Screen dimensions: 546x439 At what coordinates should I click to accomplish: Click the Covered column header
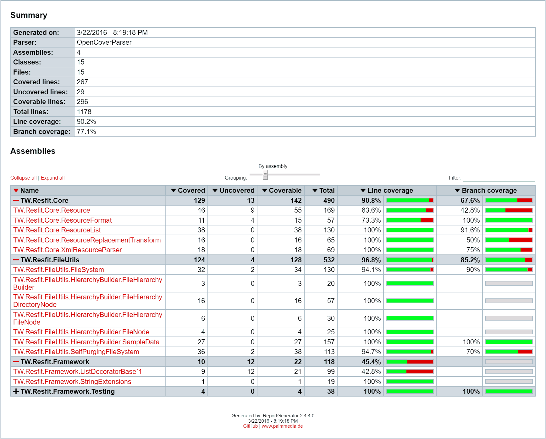(187, 191)
